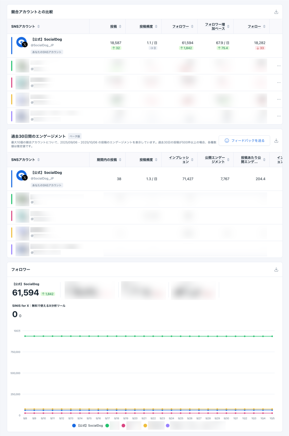Open more options for green competitor row
This screenshot has height=436, width=289.
(279, 66)
